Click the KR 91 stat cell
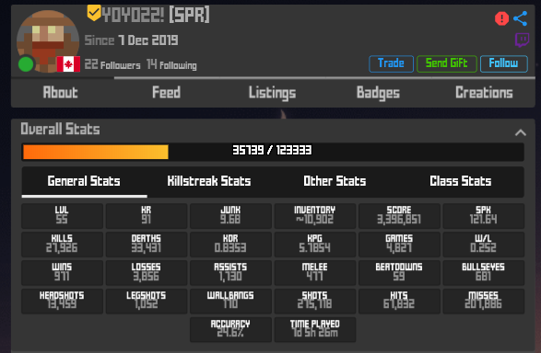Screen dimensions: 541x353 point(147,216)
